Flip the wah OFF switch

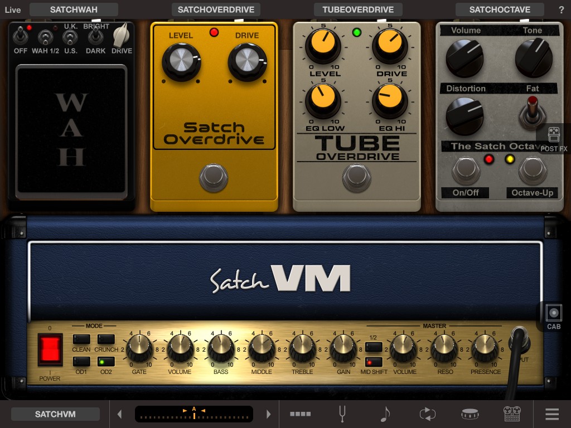tap(21, 36)
